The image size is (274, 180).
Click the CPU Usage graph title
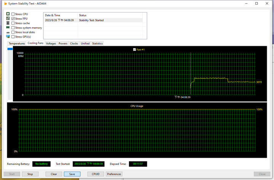(137, 106)
